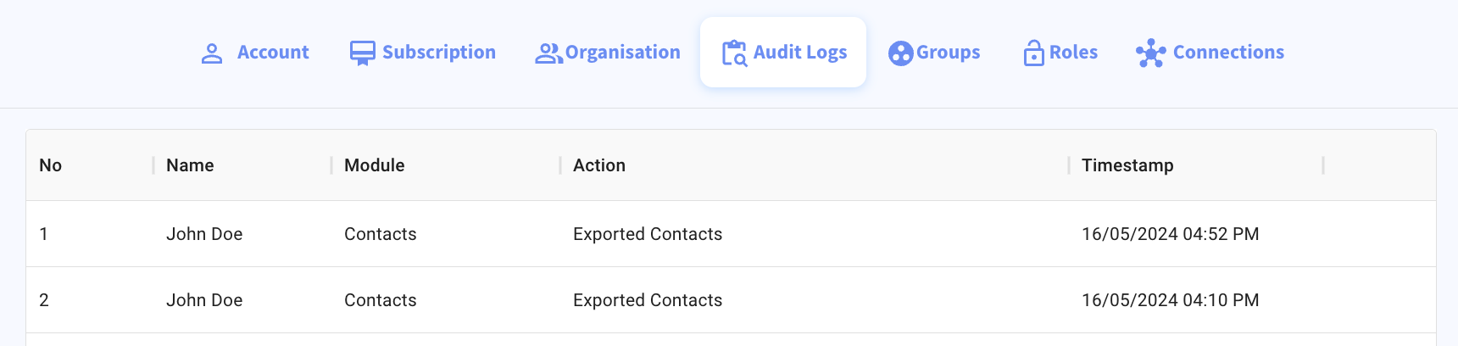Select the log row timestamped 04:10 PM

click(x=731, y=300)
